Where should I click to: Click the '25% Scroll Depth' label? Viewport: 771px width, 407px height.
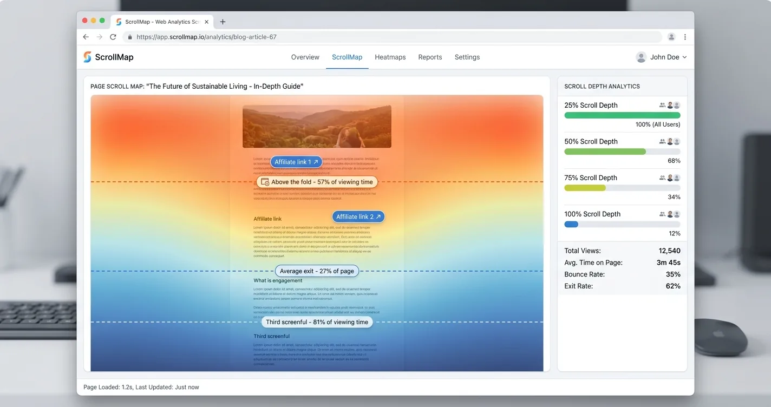[591, 105]
